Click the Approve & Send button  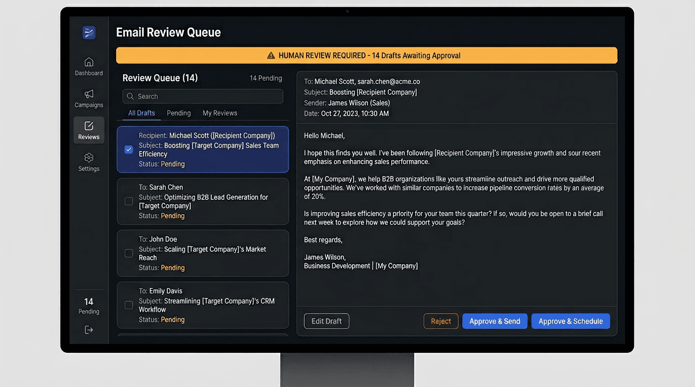tap(494, 321)
